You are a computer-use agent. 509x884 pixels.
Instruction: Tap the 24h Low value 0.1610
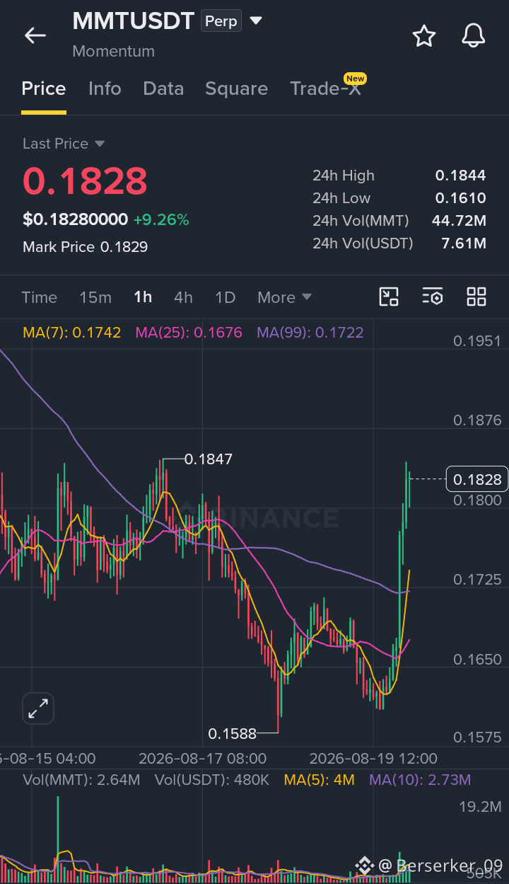460,198
